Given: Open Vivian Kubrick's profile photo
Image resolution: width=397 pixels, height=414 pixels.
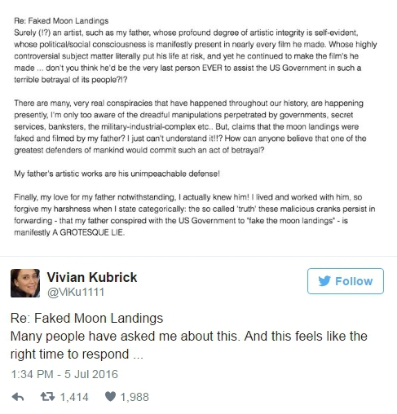Looking at the screenshot, I should coord(25,283).
